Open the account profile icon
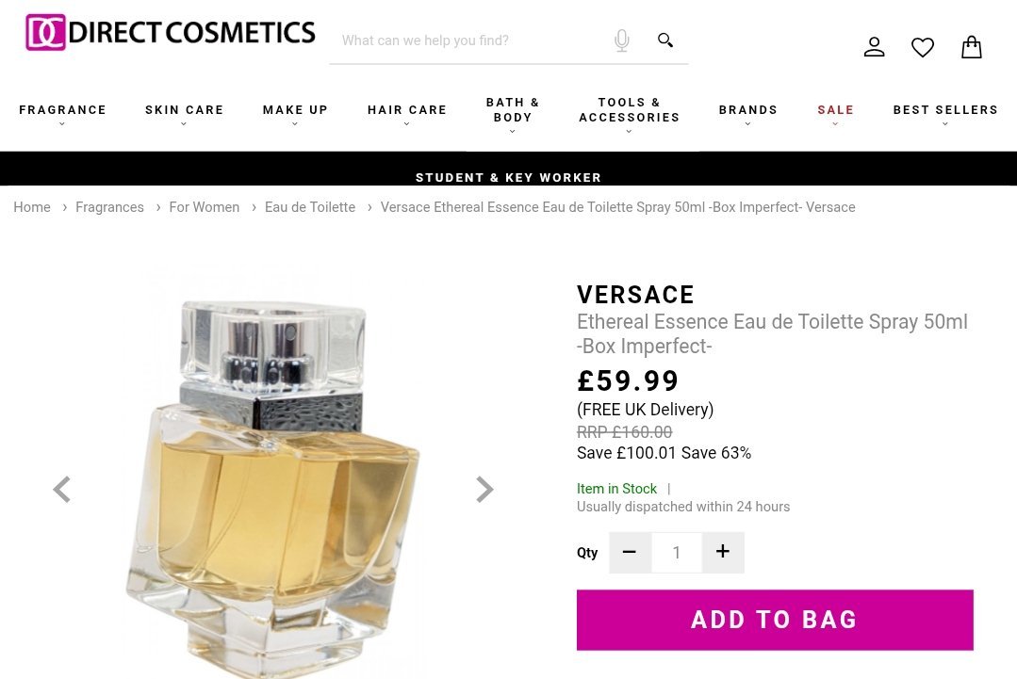The width and height of the screenshot is (1017, 679). (874, 47)
